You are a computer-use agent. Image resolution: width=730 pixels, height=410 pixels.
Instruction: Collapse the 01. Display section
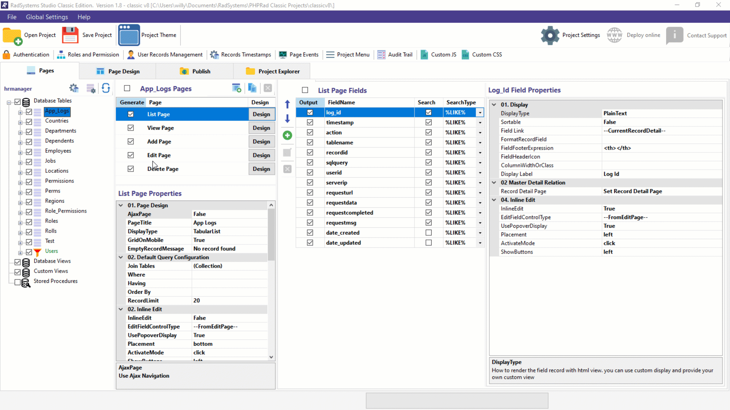[494, 104]
